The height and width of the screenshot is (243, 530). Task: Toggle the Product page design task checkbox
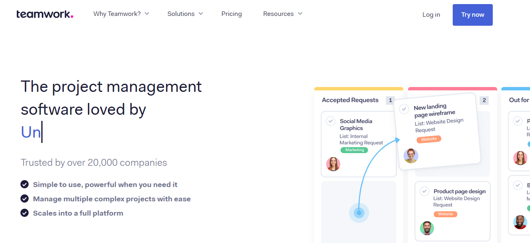tap(424, 191)
